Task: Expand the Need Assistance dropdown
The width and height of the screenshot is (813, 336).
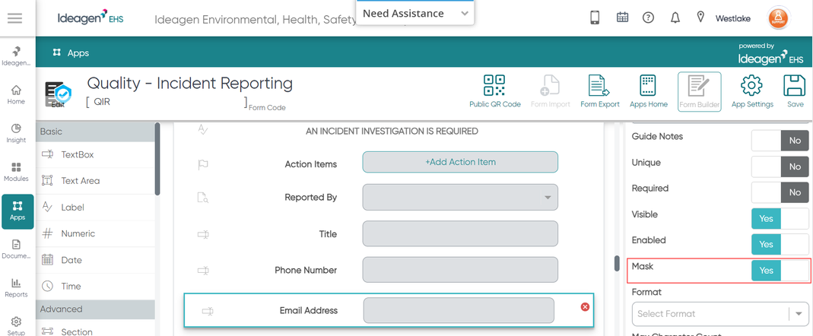Action: click(x=415, y=14)
